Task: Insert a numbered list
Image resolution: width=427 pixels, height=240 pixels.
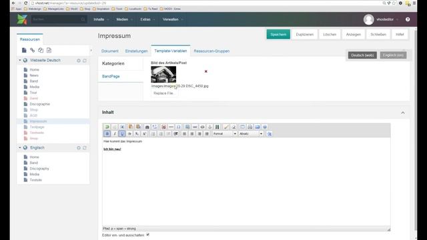Action: pos(161,133)
